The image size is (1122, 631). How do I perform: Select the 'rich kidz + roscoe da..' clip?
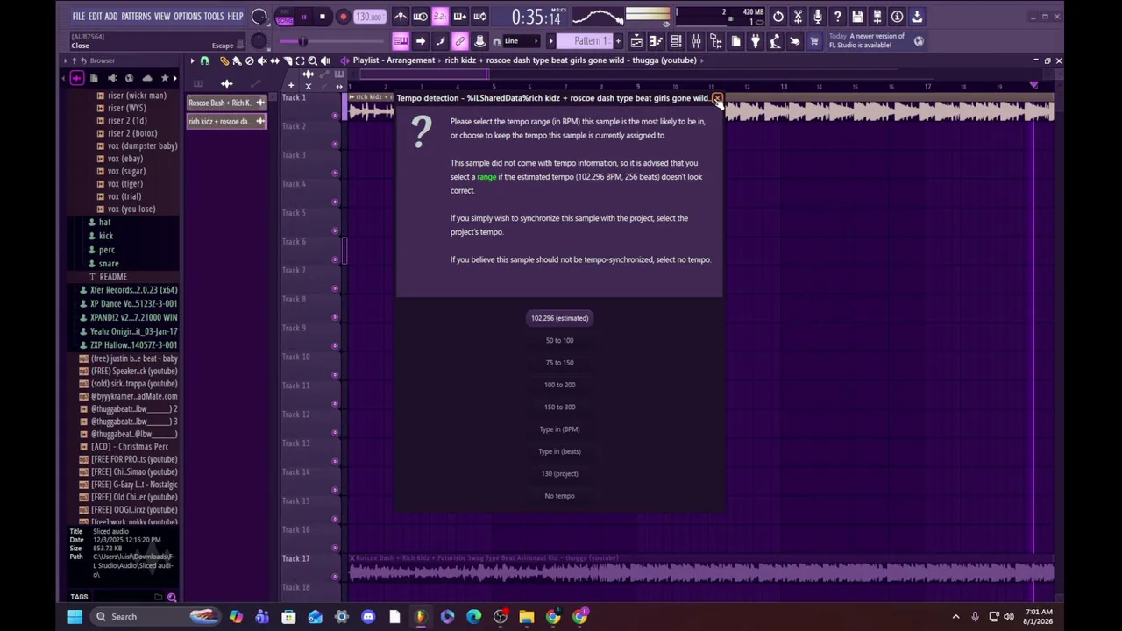[x=226, y=122]
